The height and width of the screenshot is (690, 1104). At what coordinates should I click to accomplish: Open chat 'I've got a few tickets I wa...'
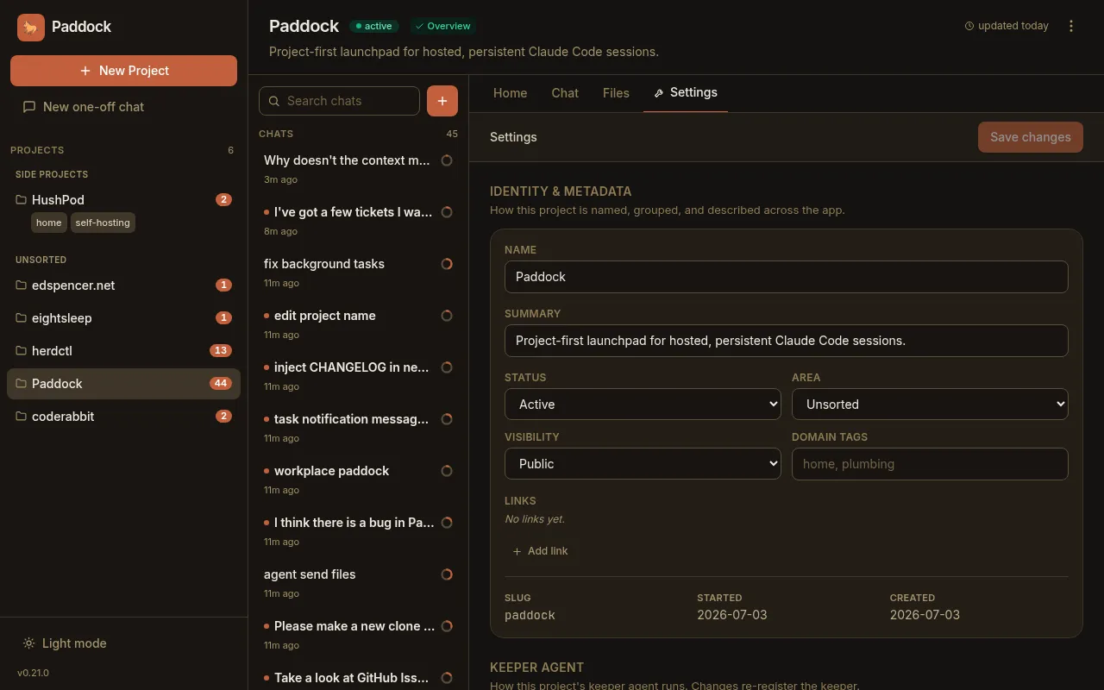(x=358, y=221)
